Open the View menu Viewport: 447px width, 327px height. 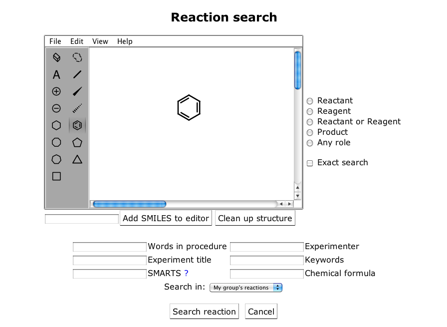pos(100,41)
